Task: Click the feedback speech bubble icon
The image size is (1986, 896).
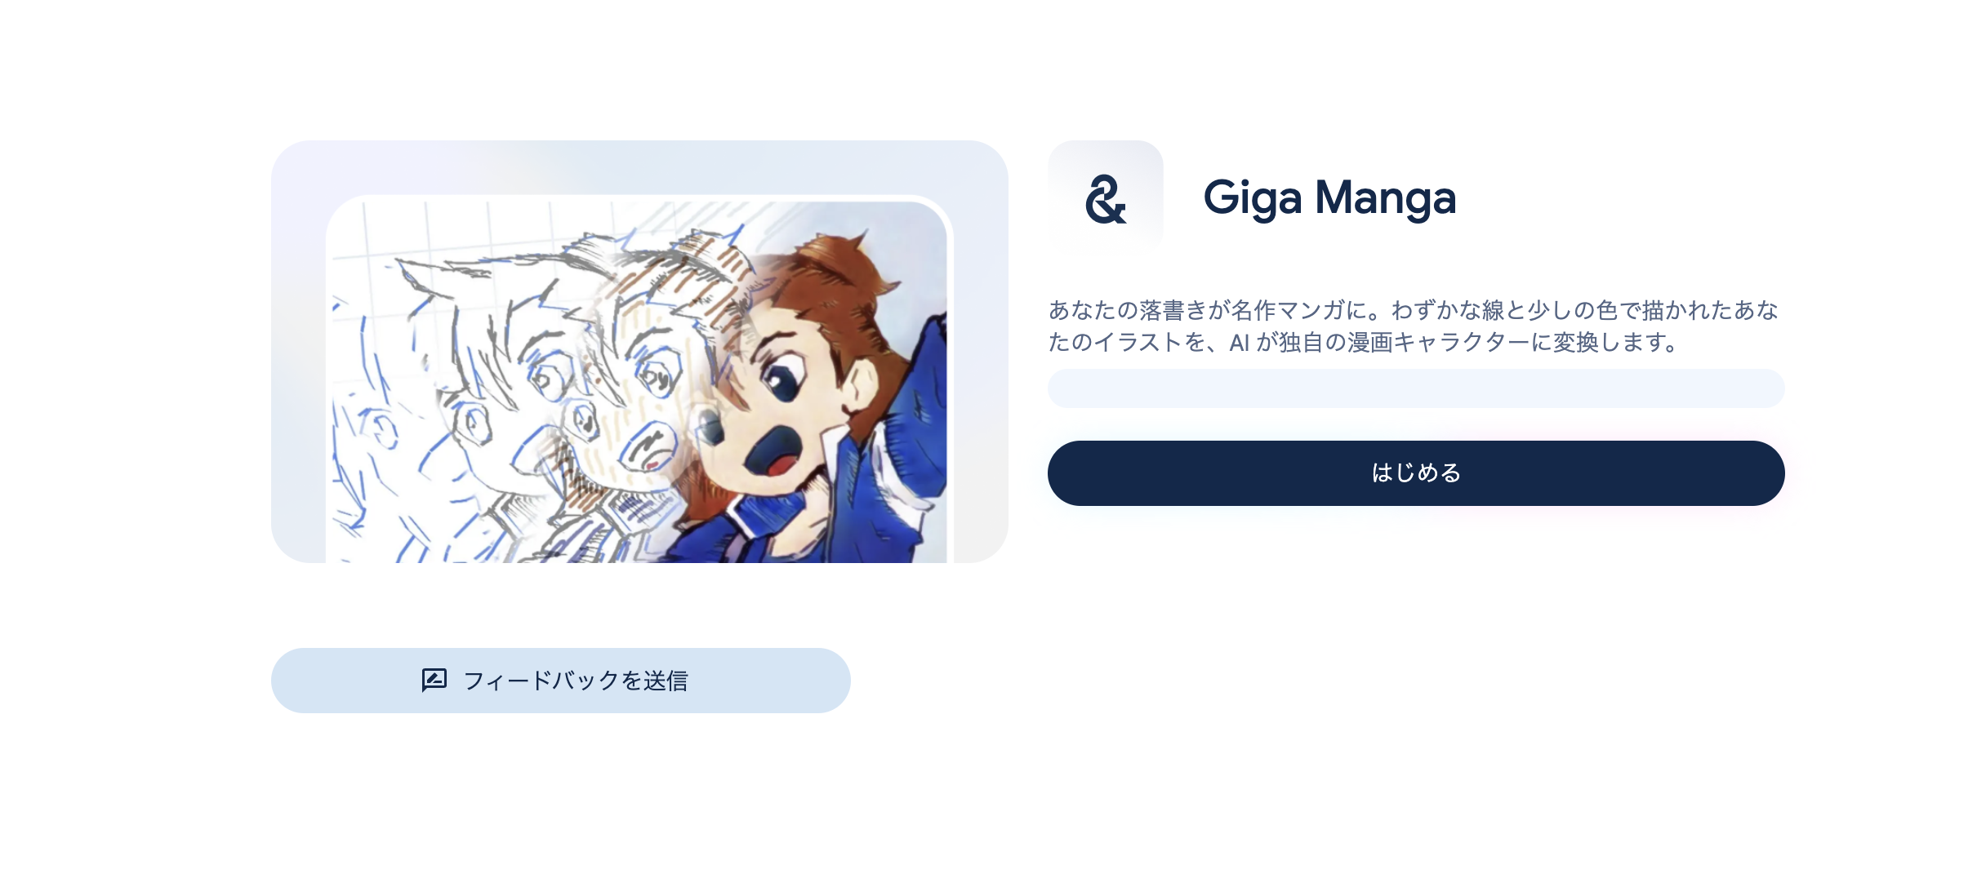Action: (434, 680)
